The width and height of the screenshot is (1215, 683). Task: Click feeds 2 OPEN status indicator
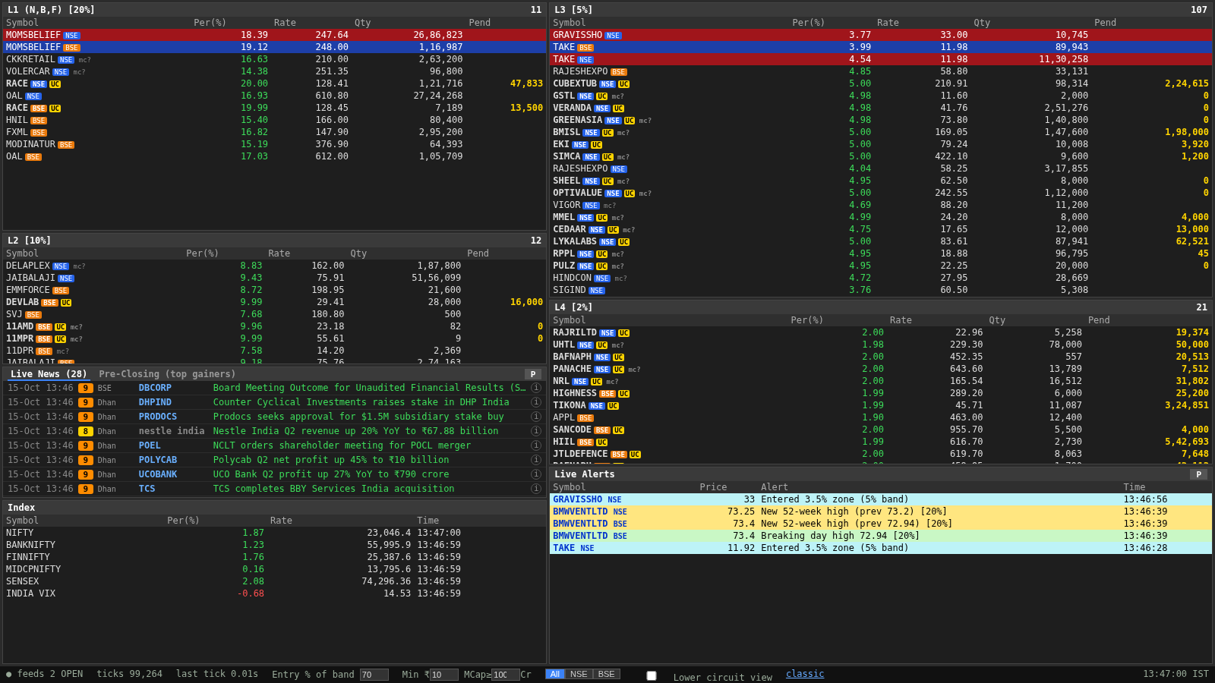[x=45, y=674]
